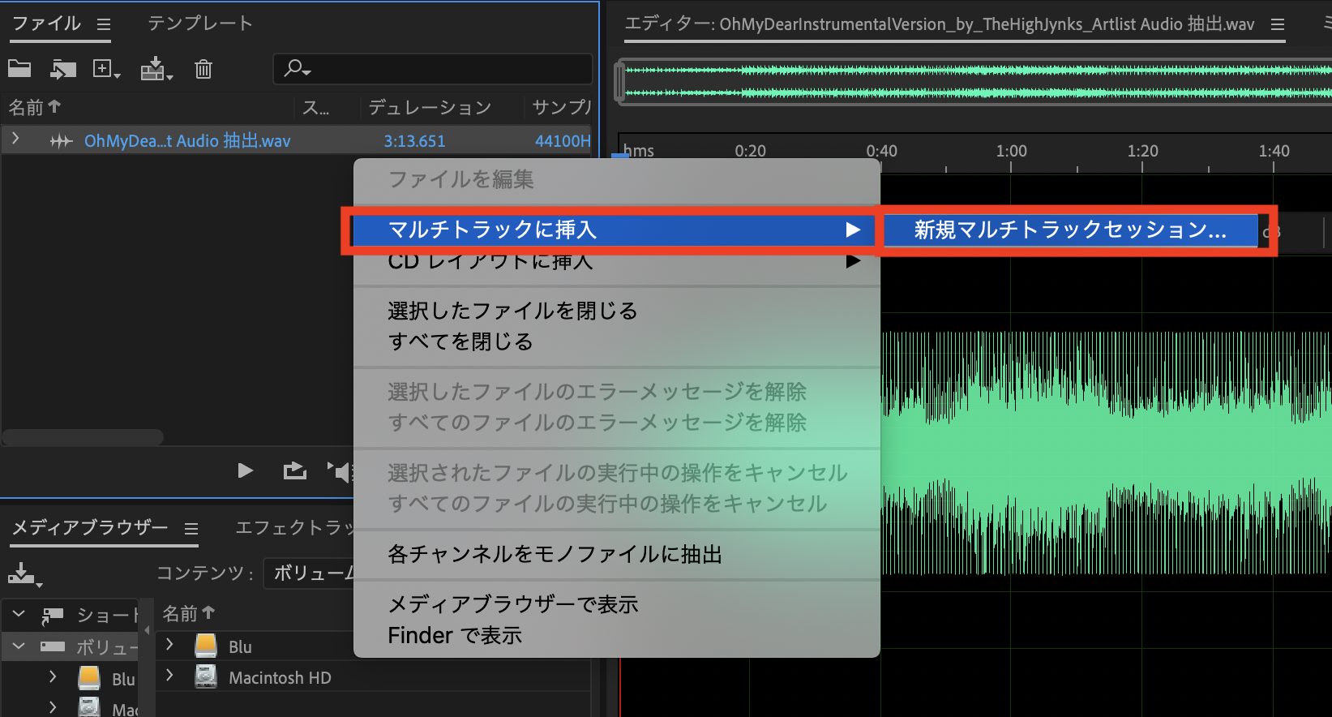Viewport: 1332px width, 717px height.
Task: Expand the Macintosh HD row
Action: [169, 675]
